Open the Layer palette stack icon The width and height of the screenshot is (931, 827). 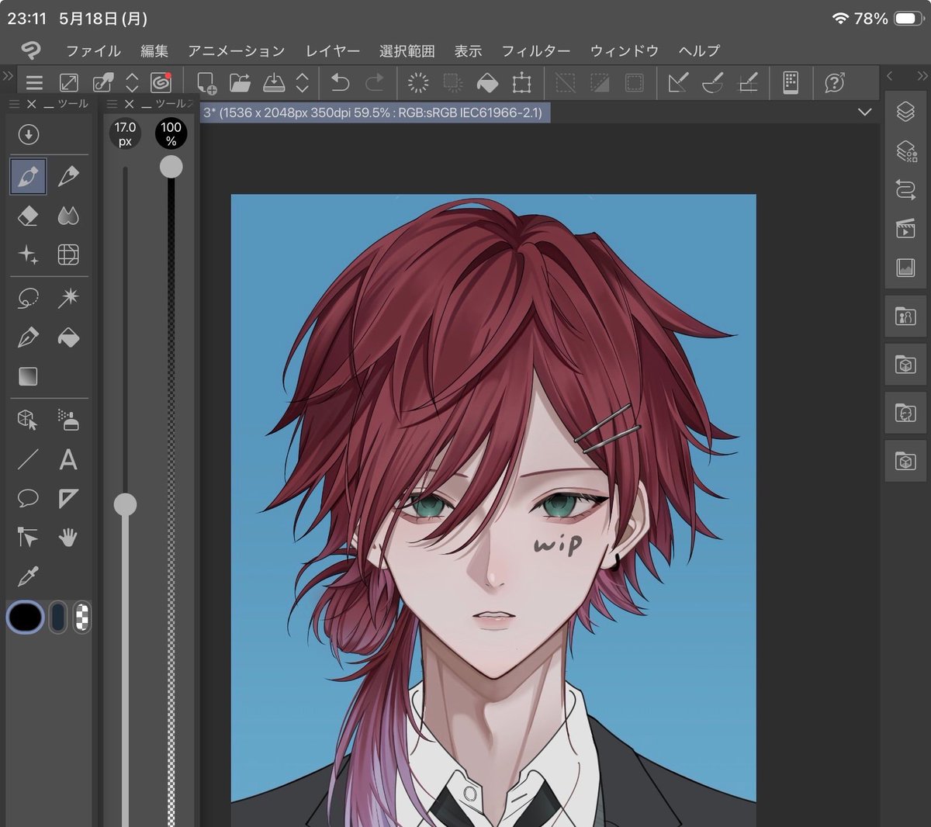point(905,112)
